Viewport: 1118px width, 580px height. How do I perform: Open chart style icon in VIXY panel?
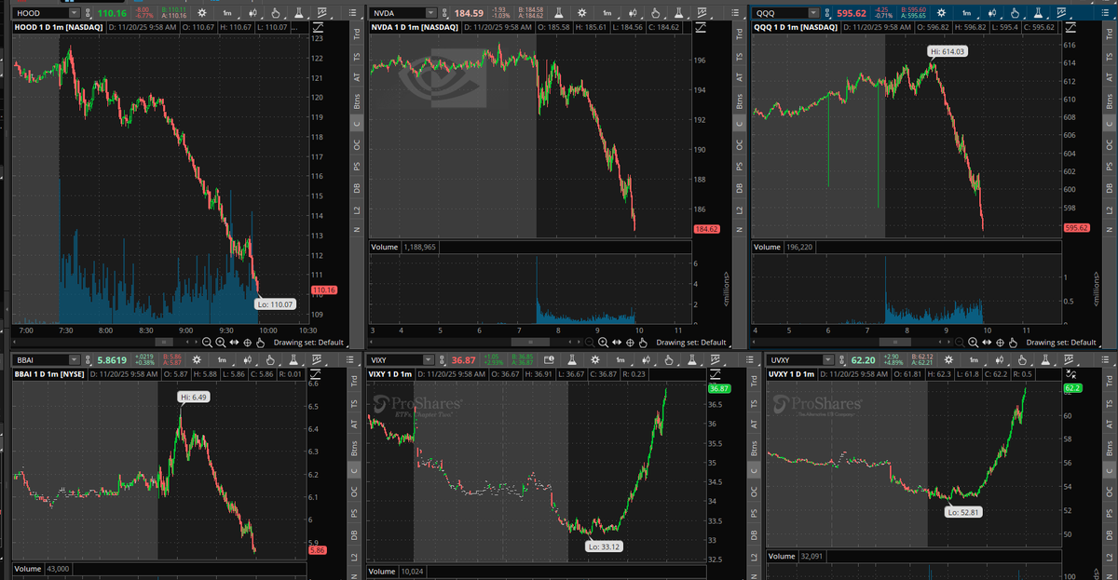coord(645,360)
